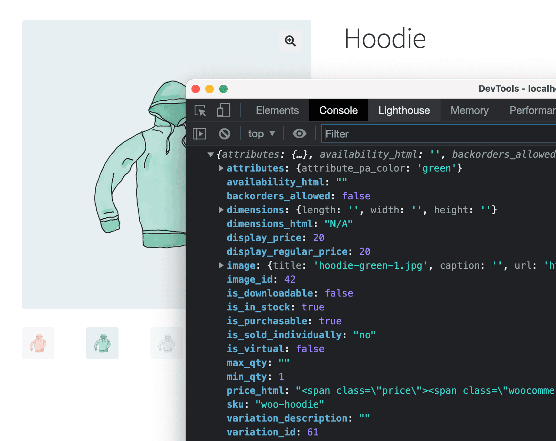Switch to the Elements tab
The image size is (556, 441).
(277, 110)
